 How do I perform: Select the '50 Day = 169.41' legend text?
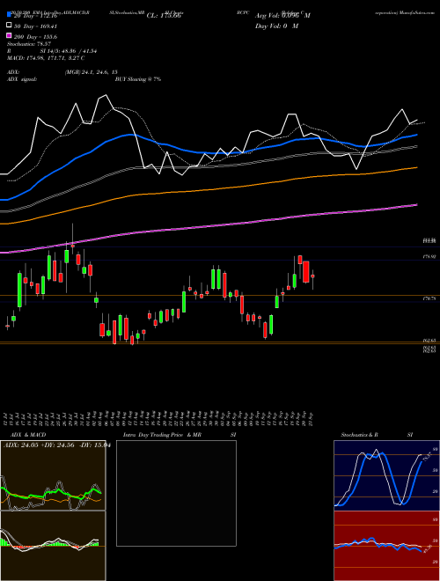[35, 26]
